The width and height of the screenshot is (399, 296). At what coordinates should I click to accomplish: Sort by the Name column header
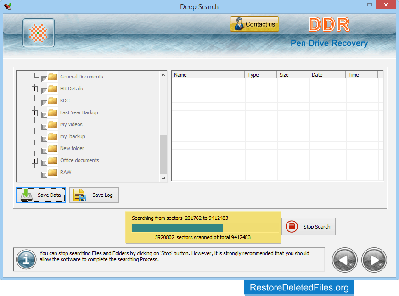(208, 75)
